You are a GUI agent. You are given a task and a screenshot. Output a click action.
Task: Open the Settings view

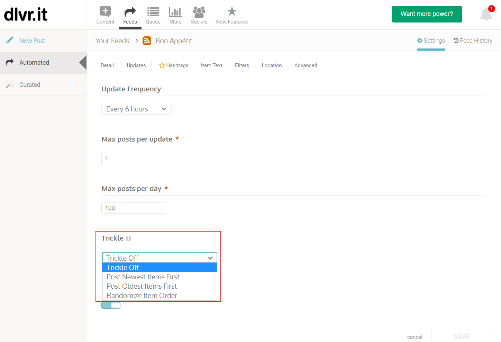coord(431,40)
